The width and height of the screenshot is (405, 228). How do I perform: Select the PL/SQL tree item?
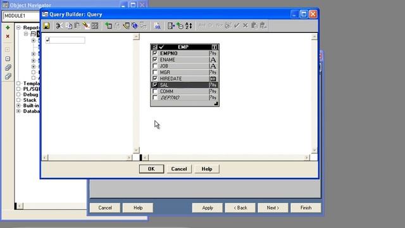pos(32,89)
